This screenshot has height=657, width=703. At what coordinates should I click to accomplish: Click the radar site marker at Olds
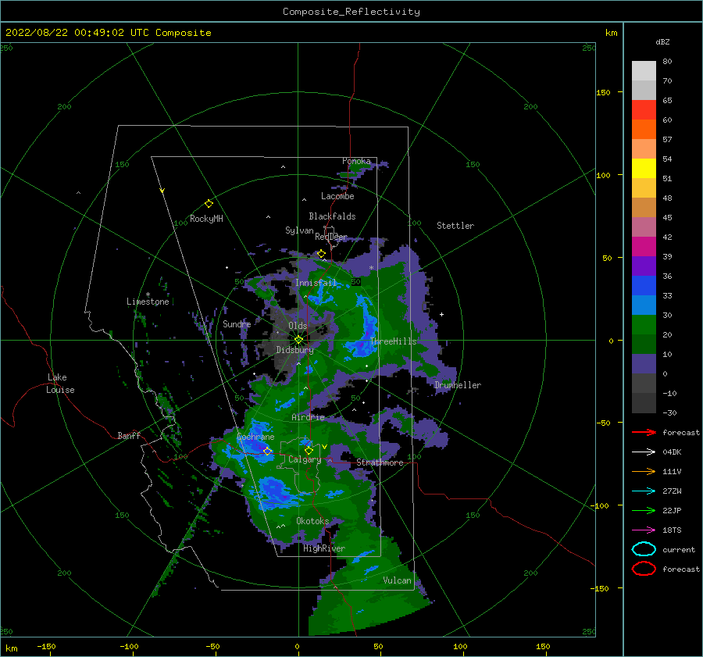pos(298,340)
